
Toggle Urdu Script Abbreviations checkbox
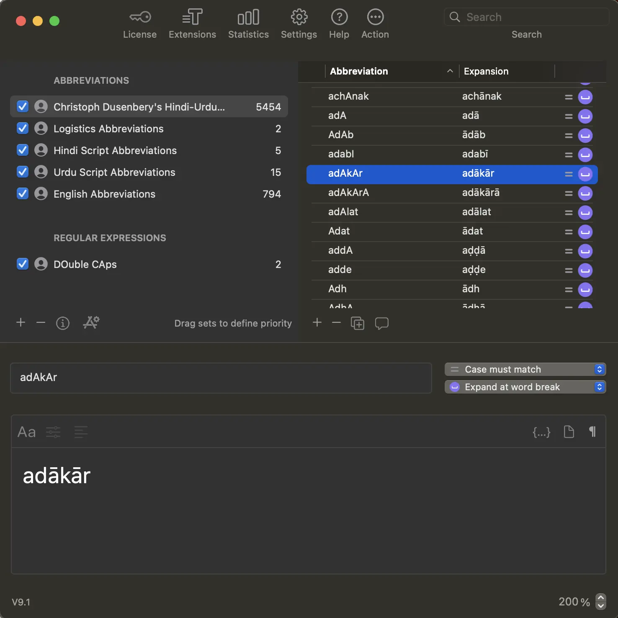(x=23, y=172)
